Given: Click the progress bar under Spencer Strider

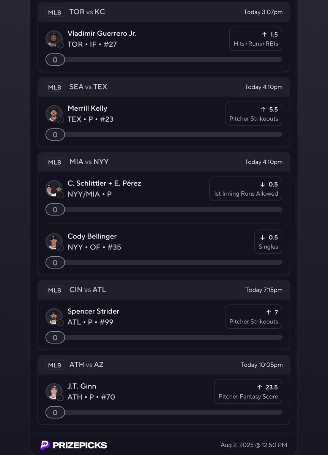Looking at the screenshot, I should coord(164,337).
